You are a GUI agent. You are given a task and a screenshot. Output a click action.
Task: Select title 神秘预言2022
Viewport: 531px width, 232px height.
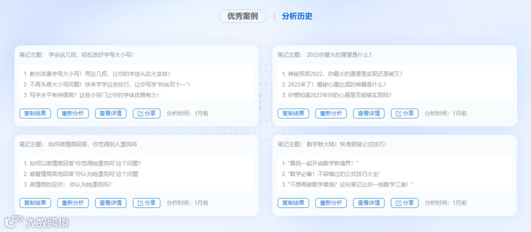click(342, 74)
